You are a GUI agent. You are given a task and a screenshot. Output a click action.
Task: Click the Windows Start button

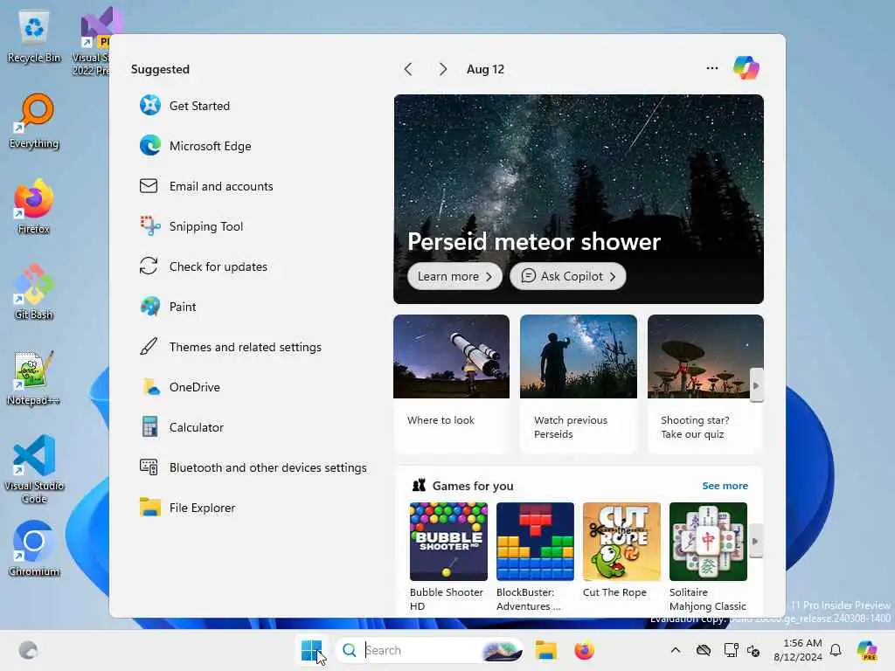click(312, 650)
